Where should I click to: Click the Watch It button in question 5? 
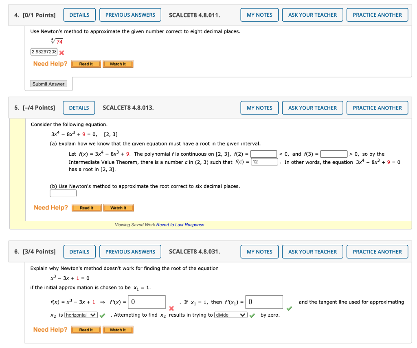tap(119, 207)
